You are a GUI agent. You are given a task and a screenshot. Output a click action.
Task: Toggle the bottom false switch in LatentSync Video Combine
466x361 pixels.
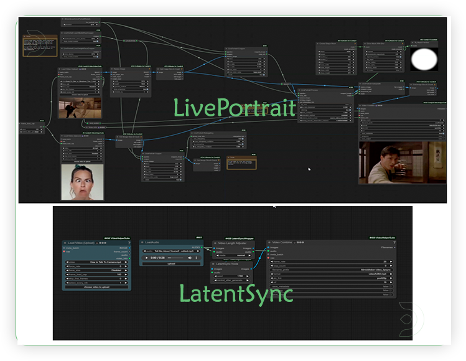(391, 294)
